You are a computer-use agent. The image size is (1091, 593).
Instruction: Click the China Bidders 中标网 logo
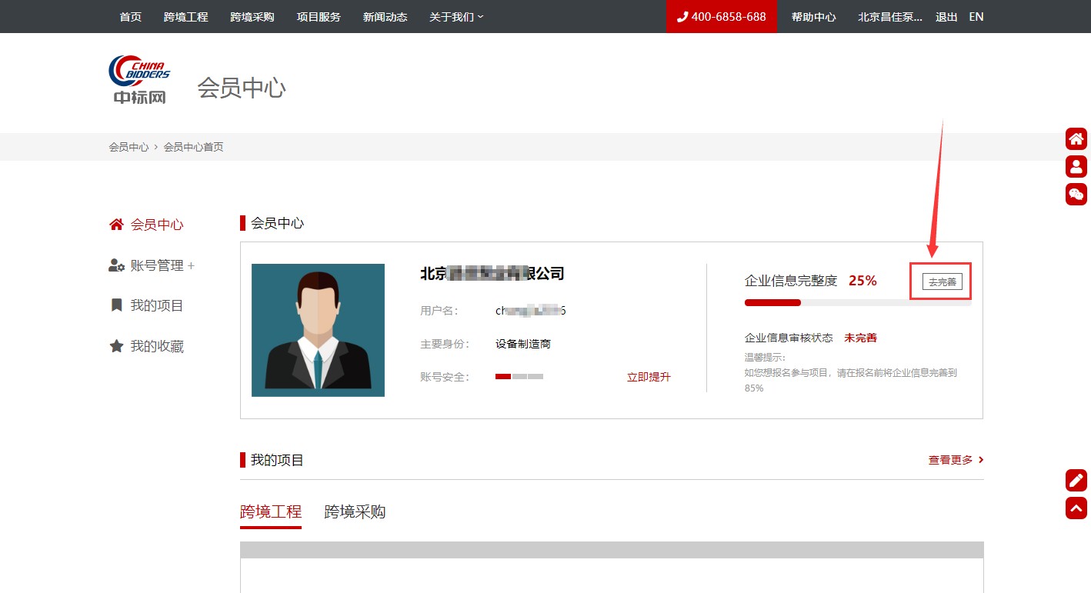click(139, 79)
